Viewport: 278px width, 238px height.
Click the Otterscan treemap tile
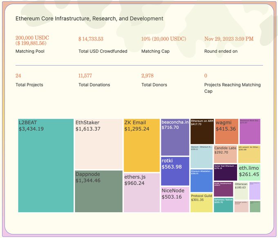tap(241, 191)
